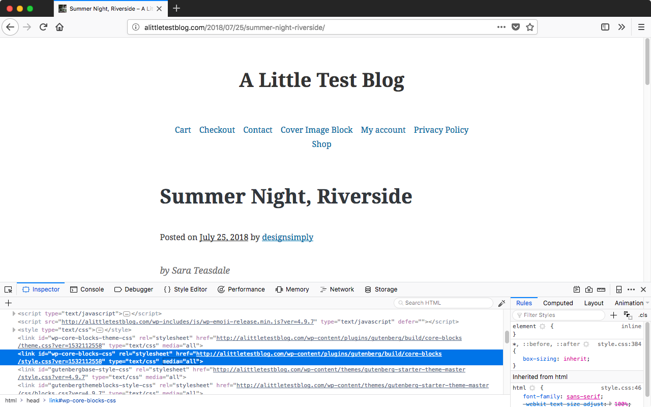The width and height of the screenshot is (651, 407).
Task: Save this page to Pocket
Action: [x=516, y=27]
